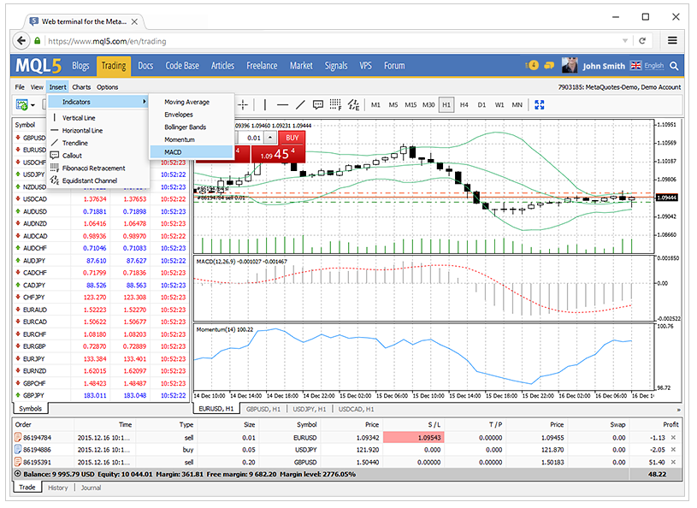Select the Fibonacci retracement toolbar tool
697x508 pixels.
[335, 105]
